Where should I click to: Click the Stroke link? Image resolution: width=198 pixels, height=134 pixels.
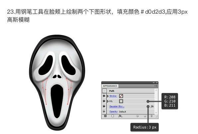[x=113, y=96]
